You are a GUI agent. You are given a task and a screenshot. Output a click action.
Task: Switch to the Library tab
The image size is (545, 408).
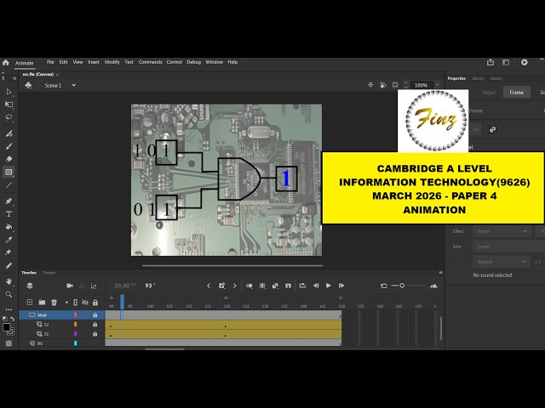click(x=478, y=78)
